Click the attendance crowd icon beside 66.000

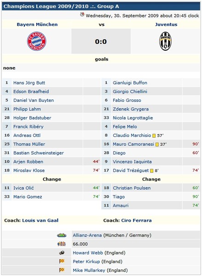coord(62,244)
